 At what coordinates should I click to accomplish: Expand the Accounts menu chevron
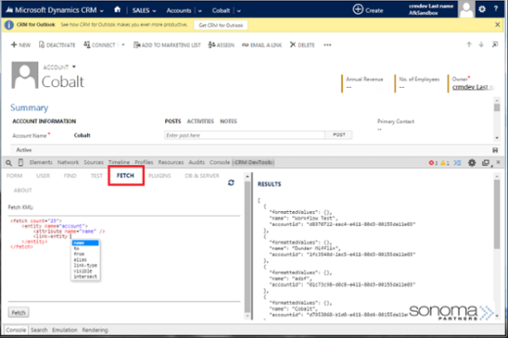click(200, 10)
